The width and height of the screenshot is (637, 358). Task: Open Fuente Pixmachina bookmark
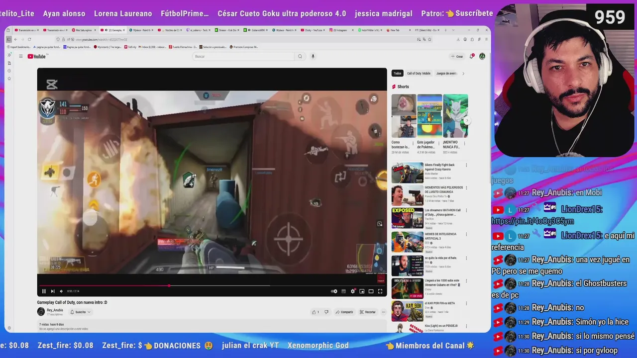pyautogui.click(x=184, y=47)
